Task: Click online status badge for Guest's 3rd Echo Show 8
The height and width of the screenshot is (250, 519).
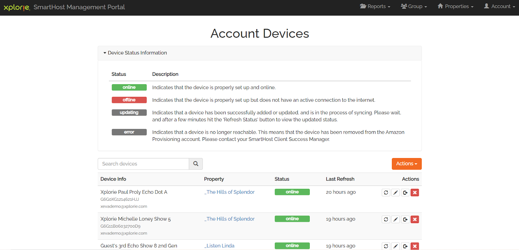Action: point(292,246)
